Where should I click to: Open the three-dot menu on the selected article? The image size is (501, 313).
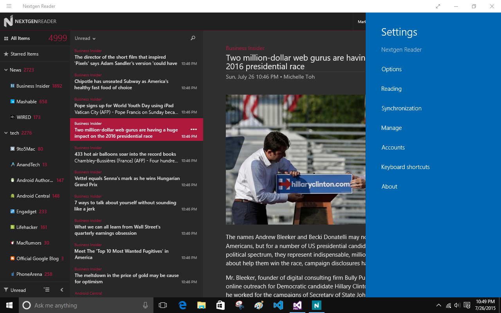(194, 129)
